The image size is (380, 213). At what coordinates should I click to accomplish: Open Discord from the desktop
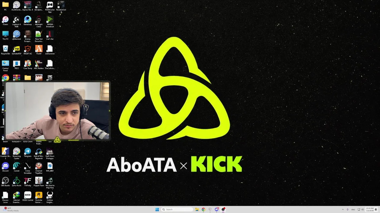coord(5,167)
